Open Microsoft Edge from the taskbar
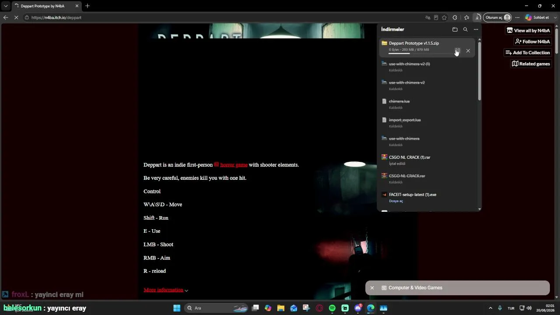This screenshot has width=560, height=315. 371,308
